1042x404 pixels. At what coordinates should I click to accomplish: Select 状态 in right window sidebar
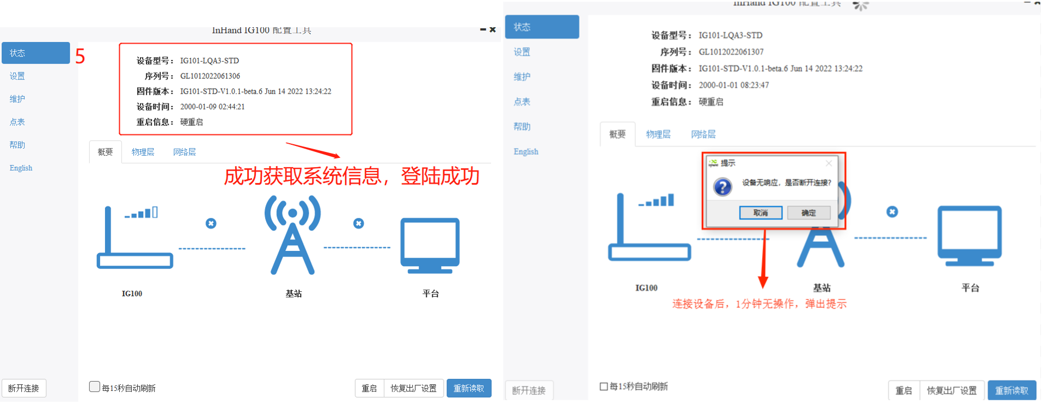click(x=542, y=27)
